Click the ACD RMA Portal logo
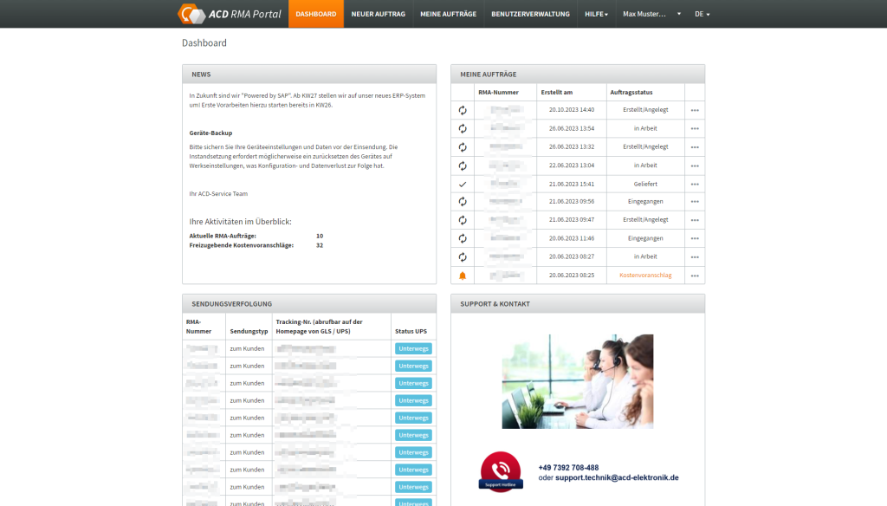Viewport: 887px width, 506px height. pyautogui.click(x=230, y=14)
